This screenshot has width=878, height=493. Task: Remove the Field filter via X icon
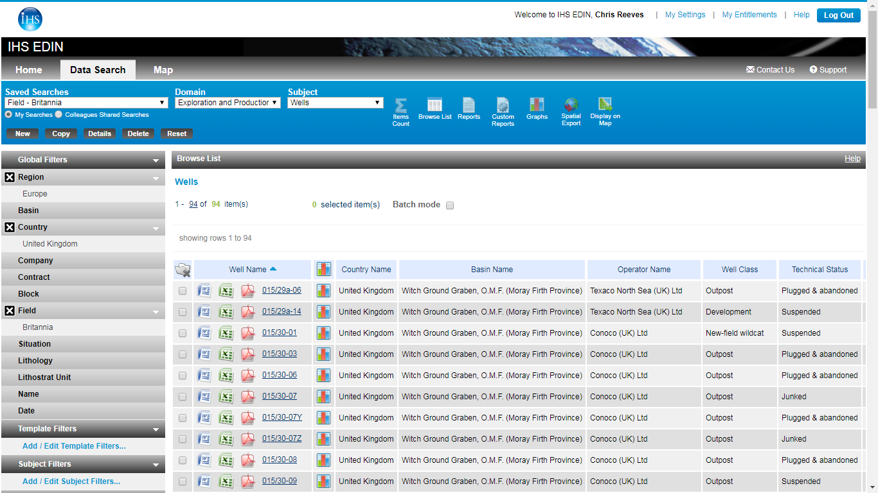click(x=10, y=311)
